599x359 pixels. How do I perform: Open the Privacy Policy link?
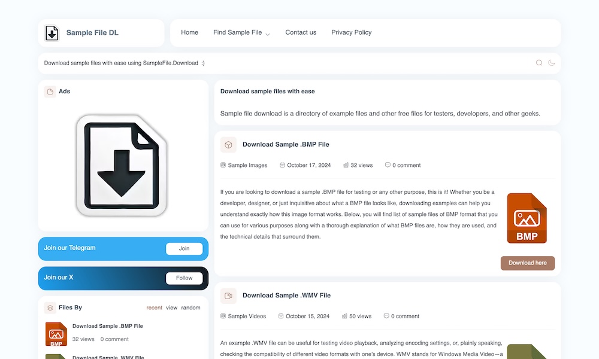pyautogui.click(x=352, y=33)
